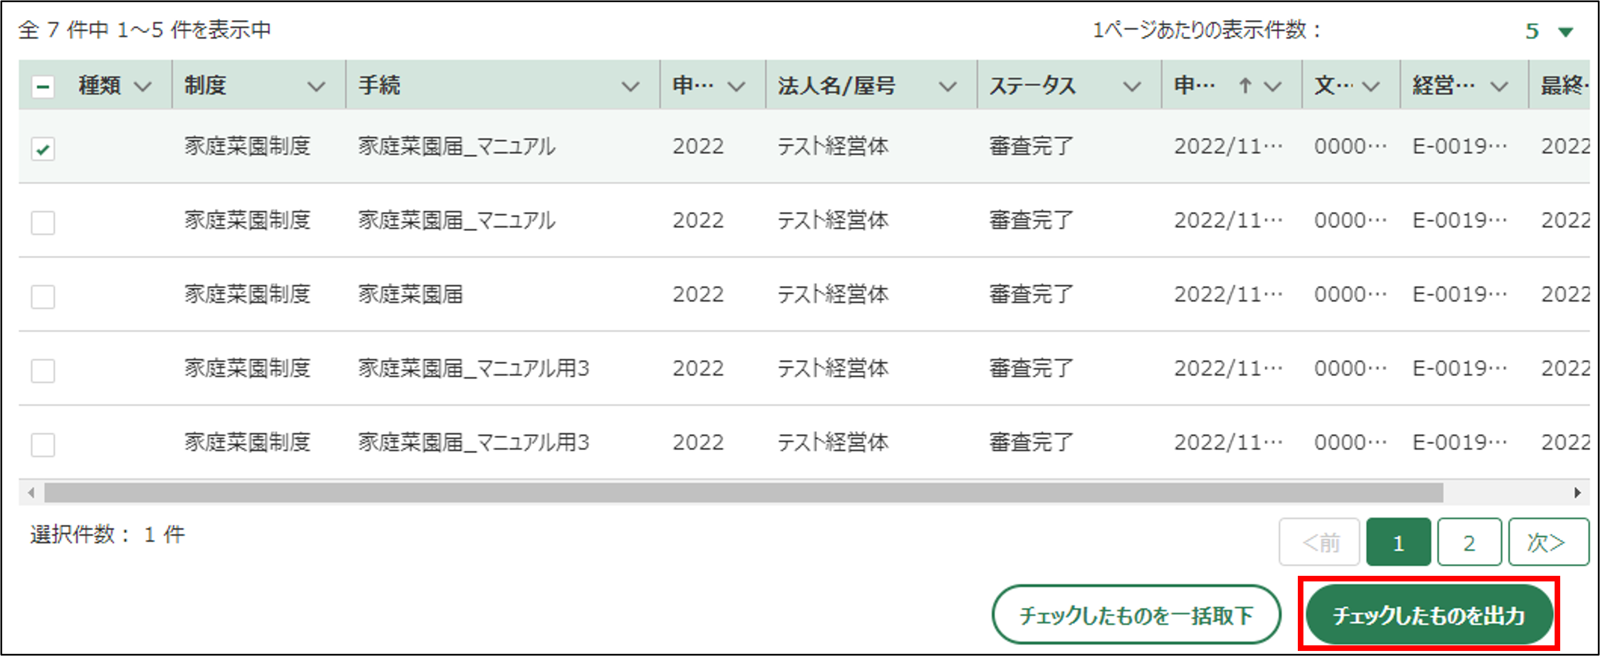Select current page 1 button
1600x656 pixels.
(x=1398, y=543)
